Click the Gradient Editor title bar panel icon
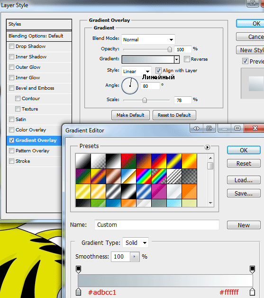The height and width of the screenshot is (298, 264). point(209,129)
